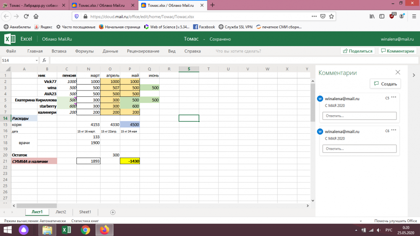Close the Комментарии panel
The width and height of the screenshot is (420, 236).
click(x=398, y=73)
